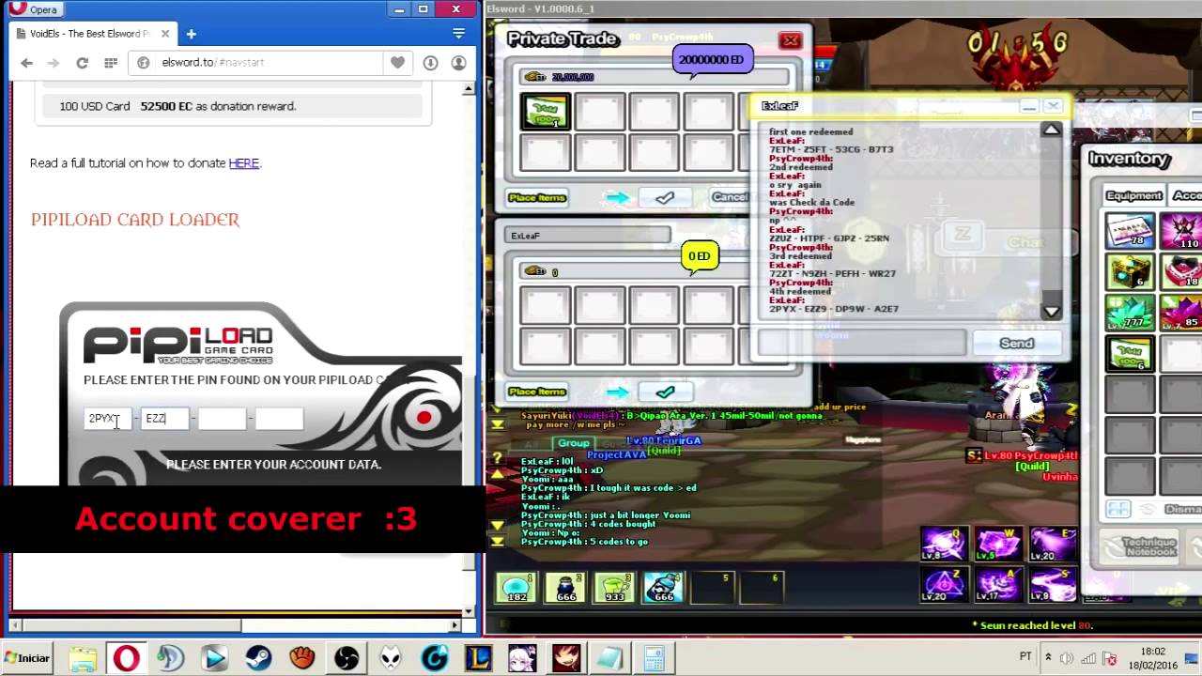Activate skill A level 17

[997, 585]
